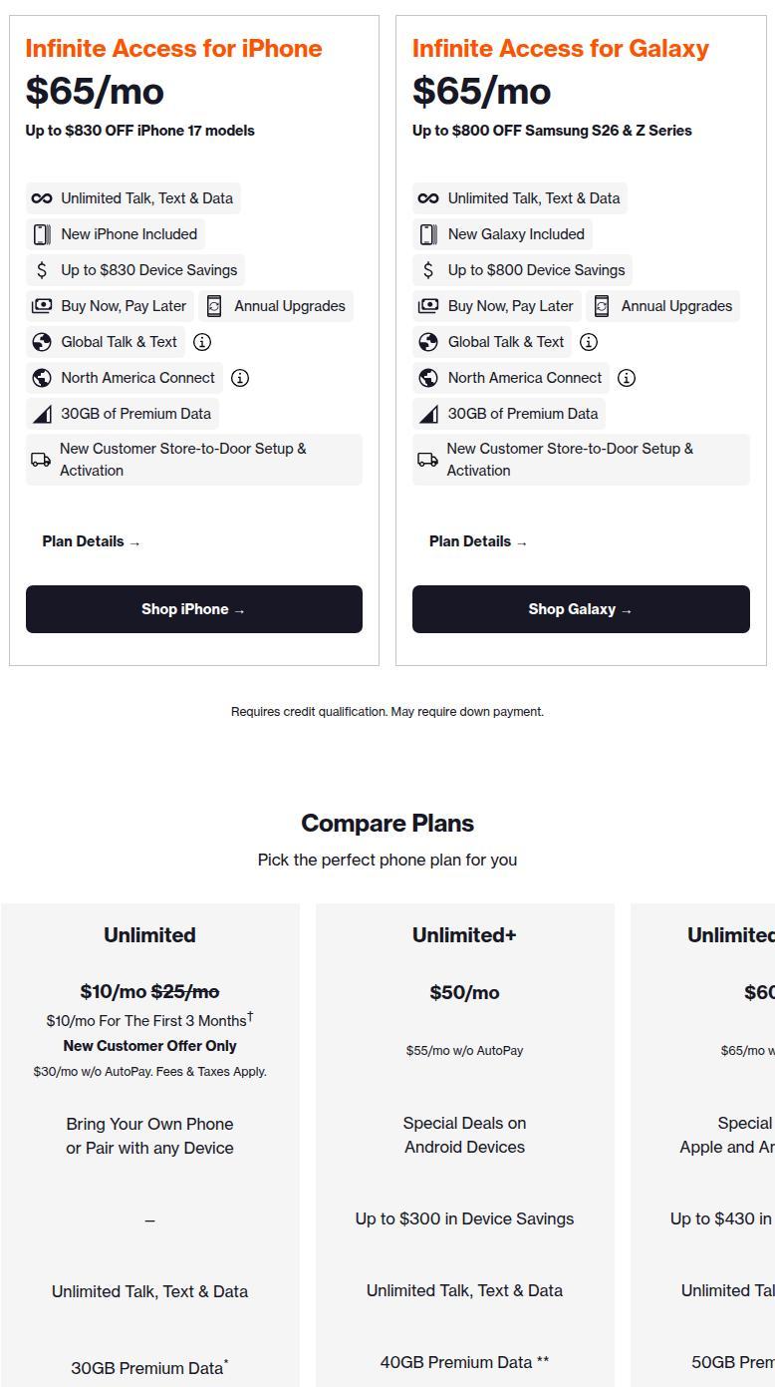Click the Shop iPhone button
This screenshot has width=775, height=1387.
tap(194, 609)
